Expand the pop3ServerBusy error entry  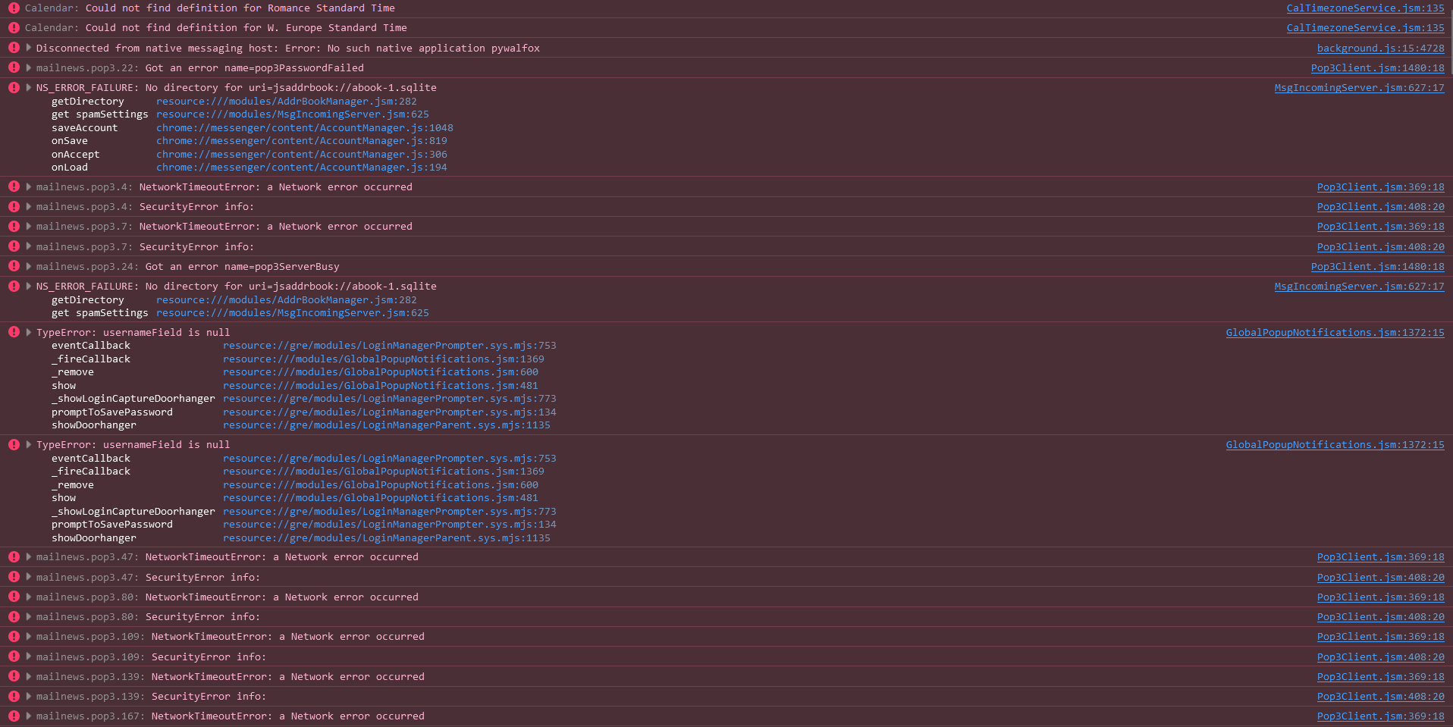click(x=29, y=266)
